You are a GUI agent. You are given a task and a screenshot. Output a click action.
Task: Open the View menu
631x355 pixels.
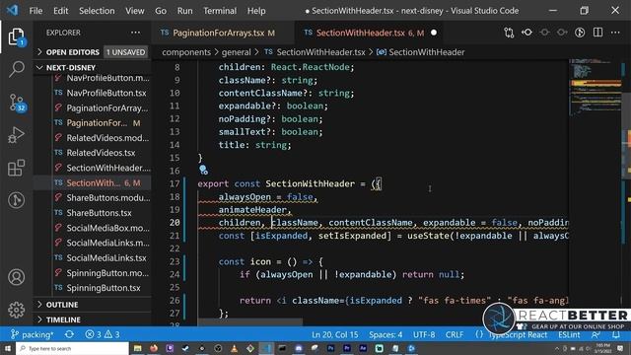(x=135, y=11)
